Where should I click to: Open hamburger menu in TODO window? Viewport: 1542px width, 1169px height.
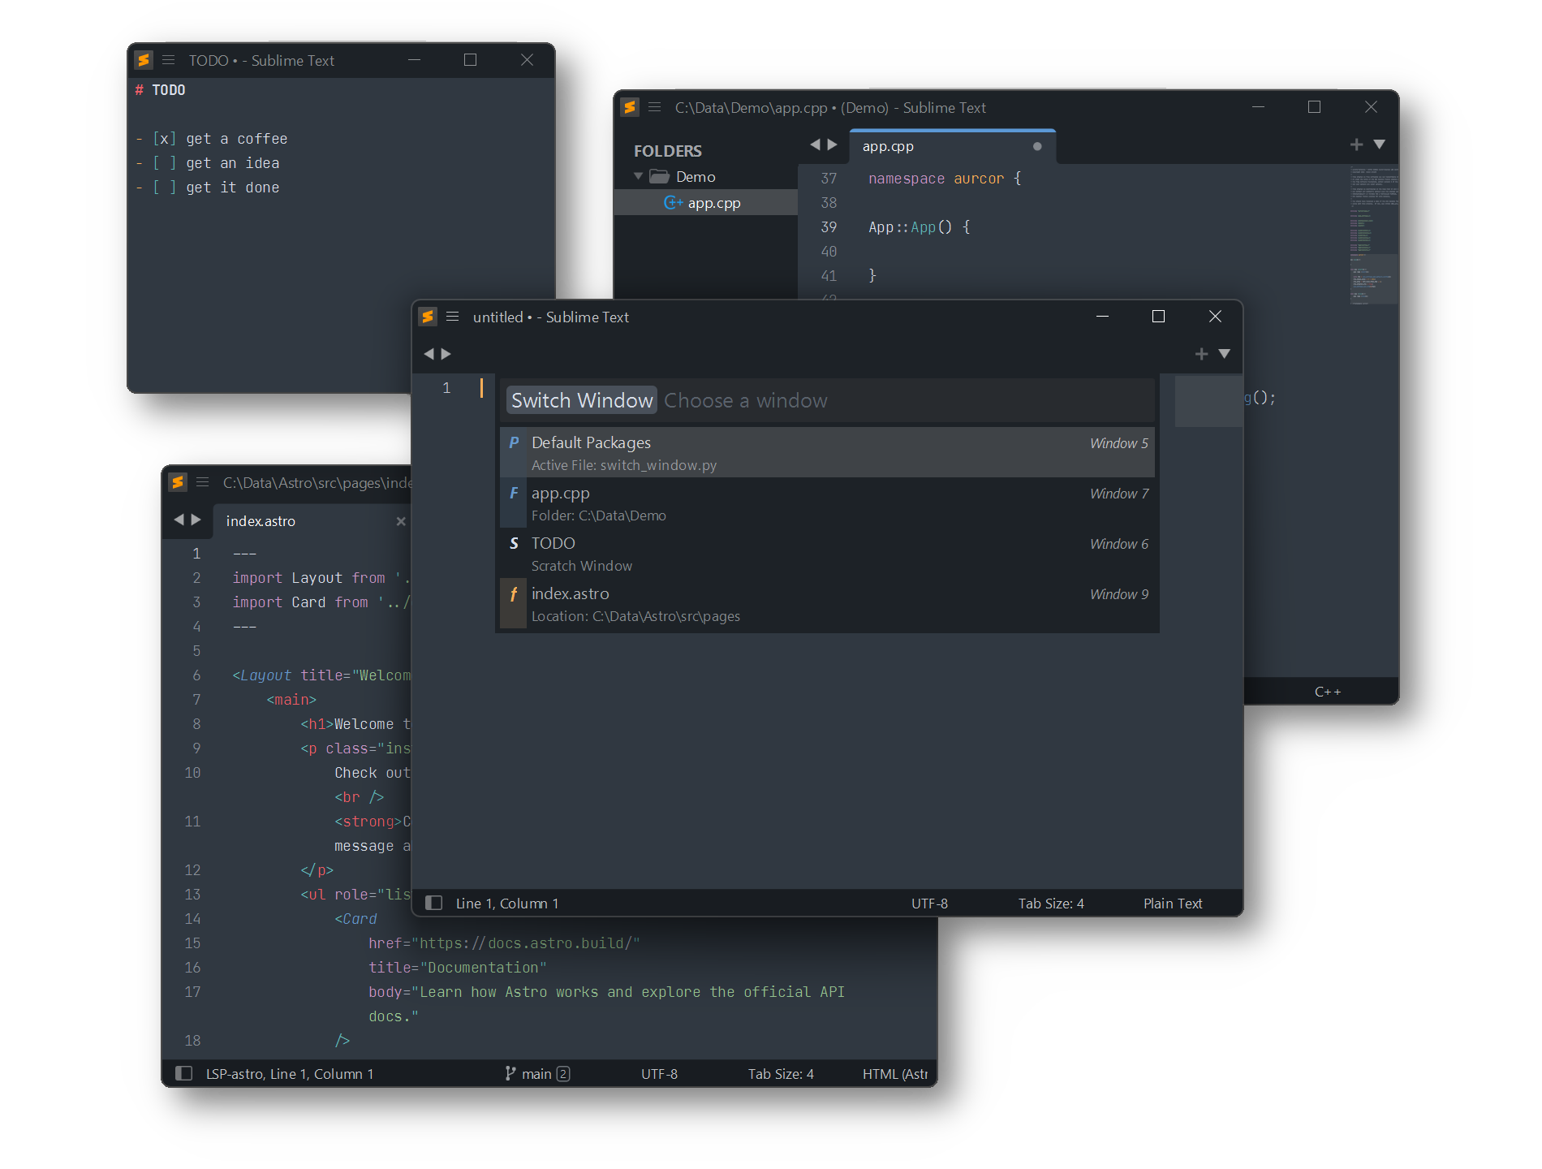point(169,60)
